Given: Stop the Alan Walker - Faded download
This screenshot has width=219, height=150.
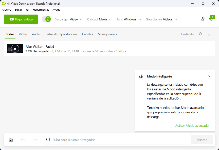Looking at the screenshot, I should pyautogui.click(x=15, y=49).
